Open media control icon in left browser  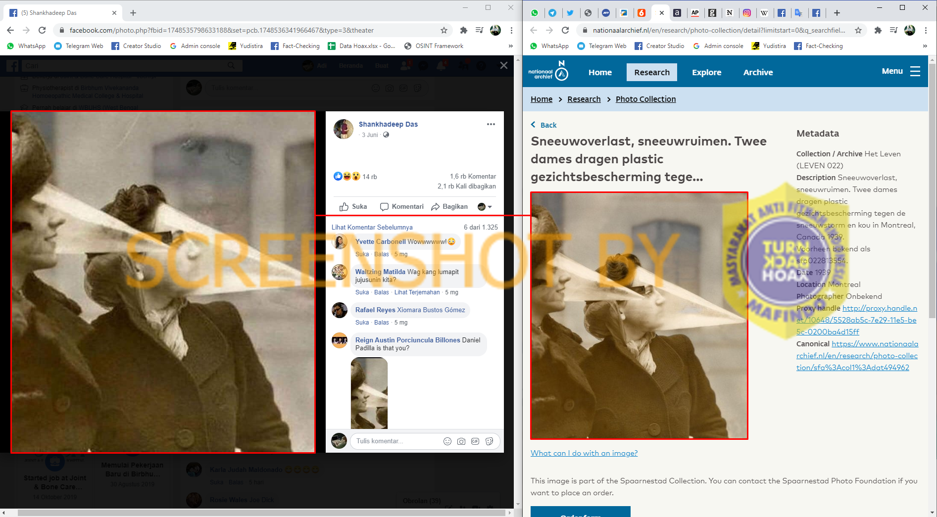(479, 30)
